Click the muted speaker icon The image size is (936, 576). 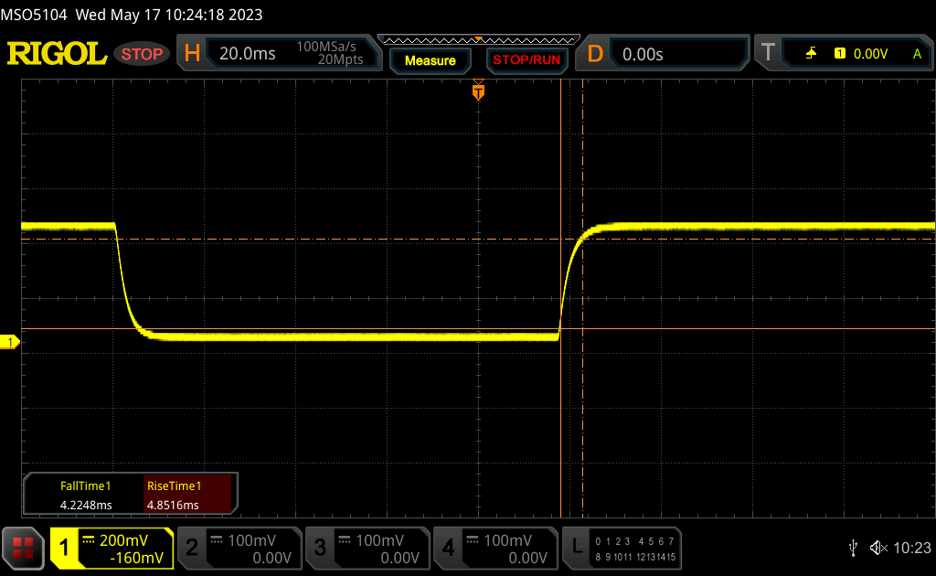(878, 548)
